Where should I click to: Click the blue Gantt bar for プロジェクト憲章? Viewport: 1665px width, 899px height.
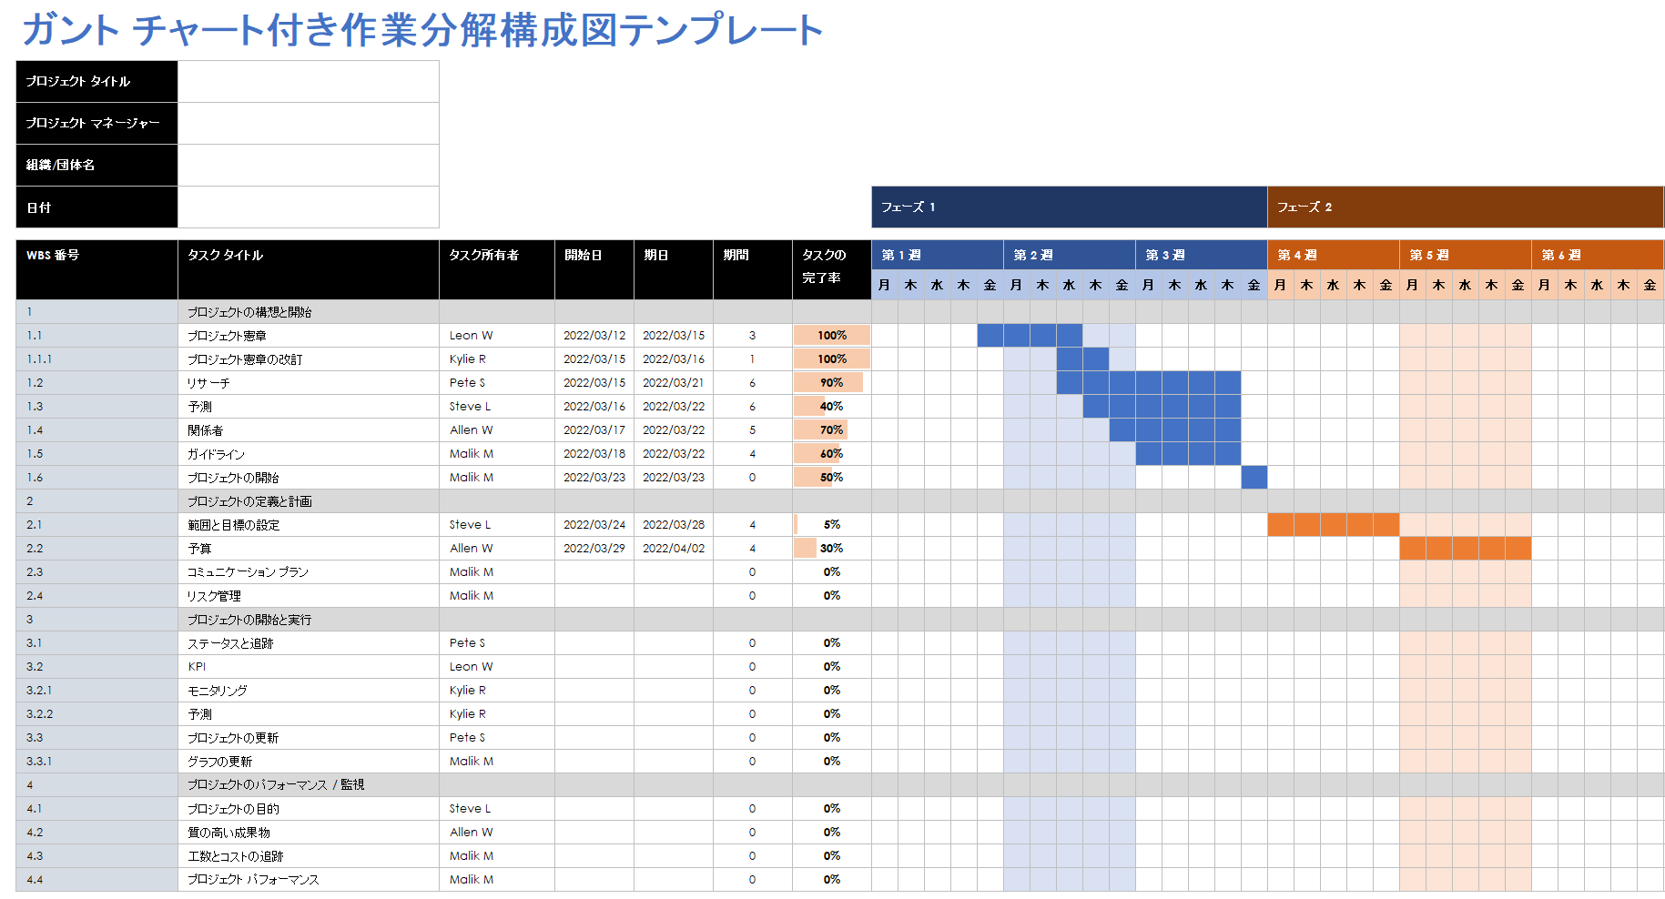coord(1030,336)
